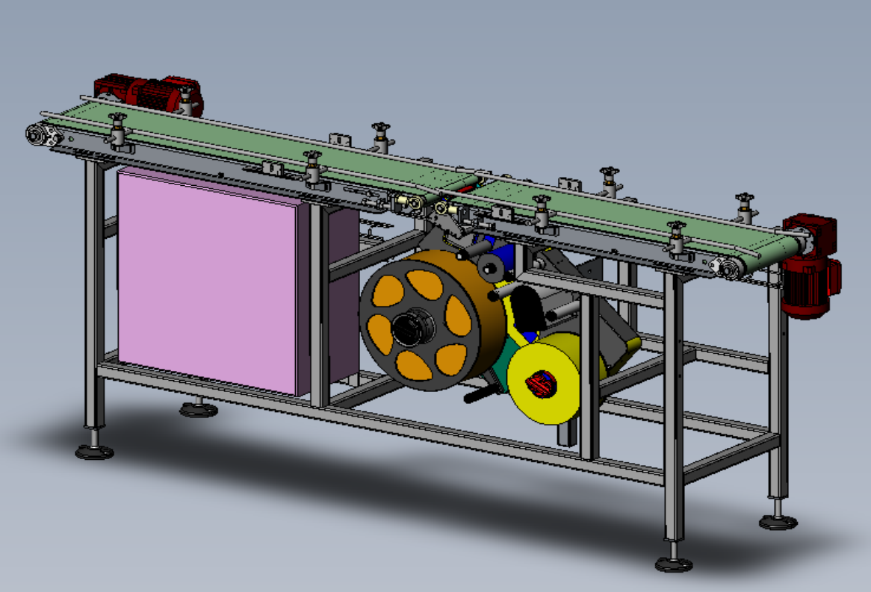
Task: Click the front-left leveling foot
Action: [94, 451]
